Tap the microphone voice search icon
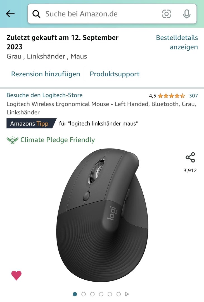The image size is (204, 302). [x=187, y=14]
